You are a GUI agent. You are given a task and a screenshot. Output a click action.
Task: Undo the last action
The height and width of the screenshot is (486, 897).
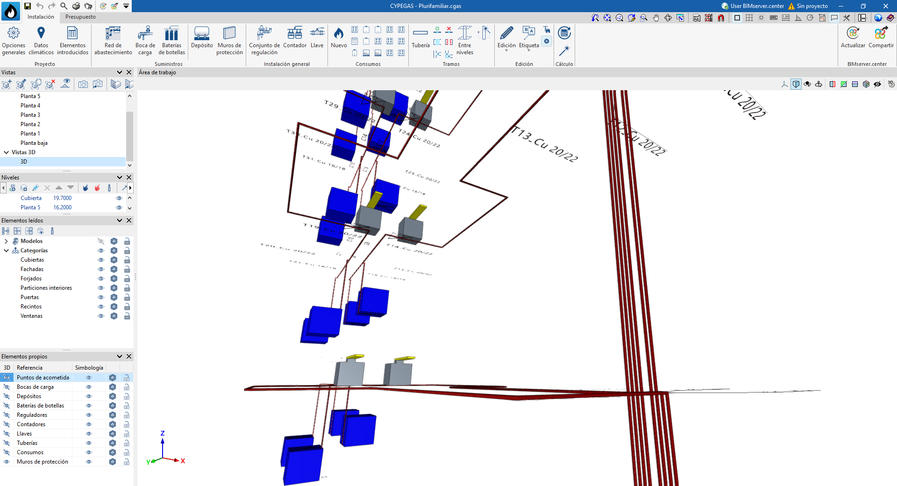(40, 6)
